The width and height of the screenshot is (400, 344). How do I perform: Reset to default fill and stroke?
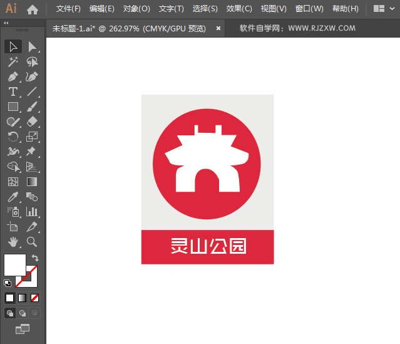pyautogui.click(x=8, y=283)
